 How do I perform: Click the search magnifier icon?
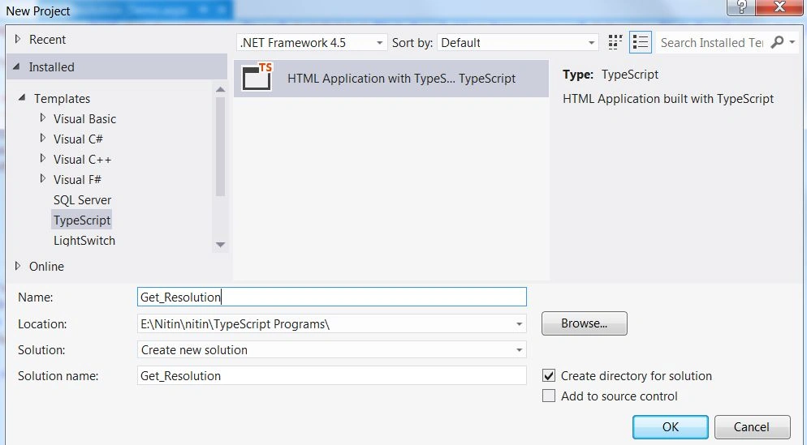[777, 42]
